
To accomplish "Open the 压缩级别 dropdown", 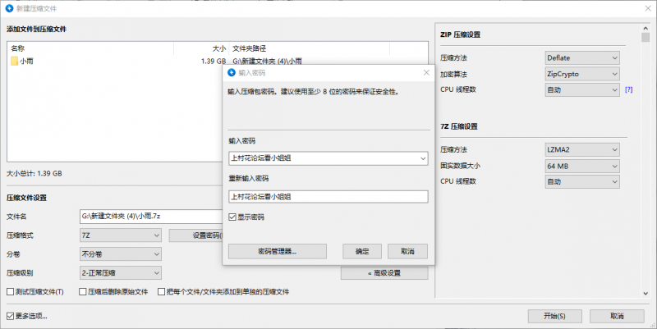I will [121, 272].
